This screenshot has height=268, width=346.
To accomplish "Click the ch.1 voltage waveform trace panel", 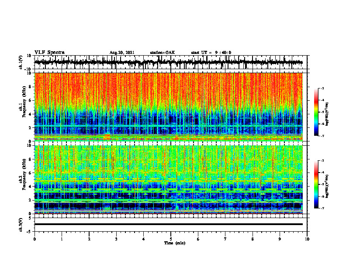I will click(x=171, y=62).
